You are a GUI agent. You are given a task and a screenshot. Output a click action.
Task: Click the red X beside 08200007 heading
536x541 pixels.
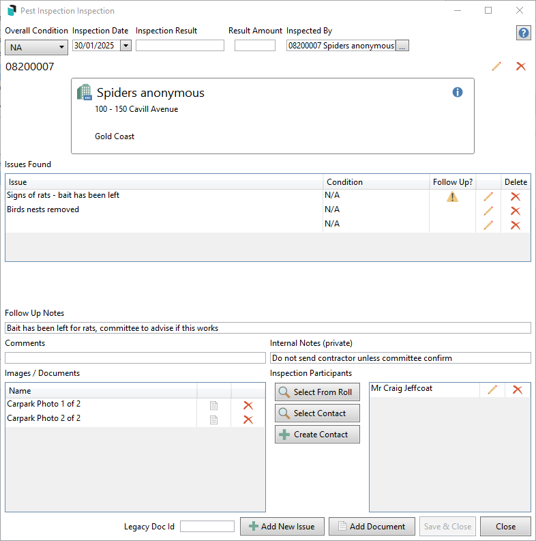click(521, 66)
